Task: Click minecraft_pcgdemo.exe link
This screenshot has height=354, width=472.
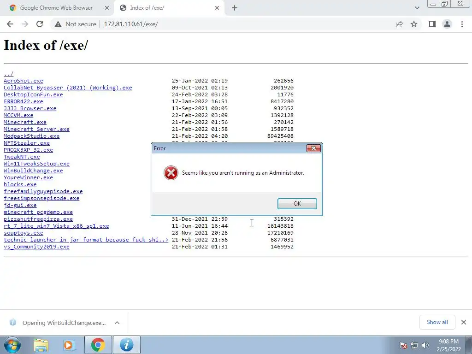Action: [x=38, y=212]
